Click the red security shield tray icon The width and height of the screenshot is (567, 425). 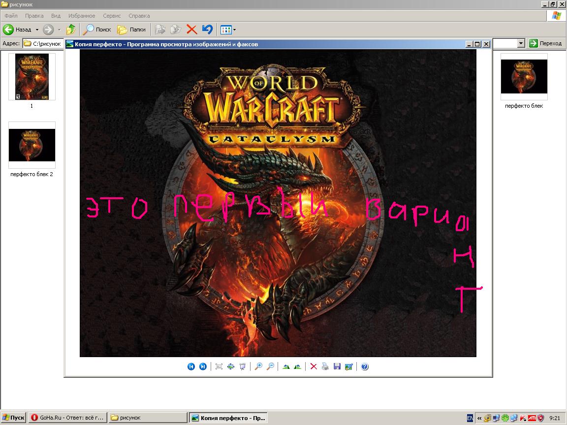[540, 418]
